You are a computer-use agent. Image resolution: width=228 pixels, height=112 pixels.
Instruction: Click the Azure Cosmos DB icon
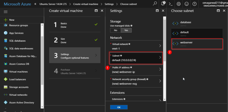(x=6, y=64)
